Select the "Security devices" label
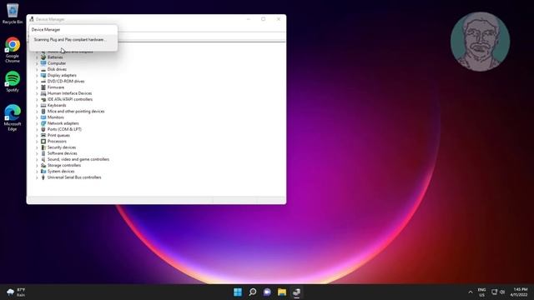Image resolution: width=534 pixels, height=300 pixels. click(62, 147)
